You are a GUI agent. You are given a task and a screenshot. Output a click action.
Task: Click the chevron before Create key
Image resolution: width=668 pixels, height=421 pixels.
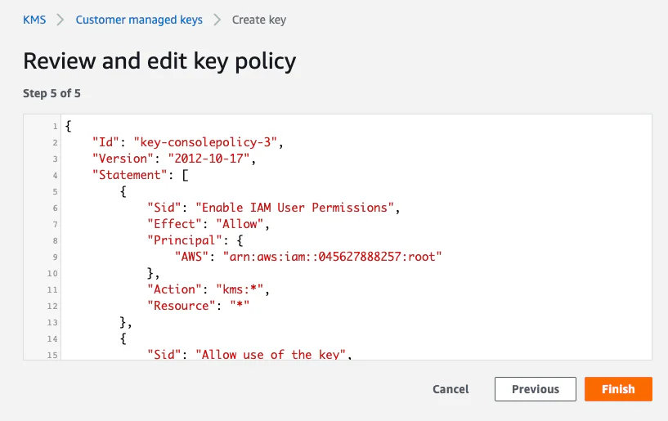217,20
